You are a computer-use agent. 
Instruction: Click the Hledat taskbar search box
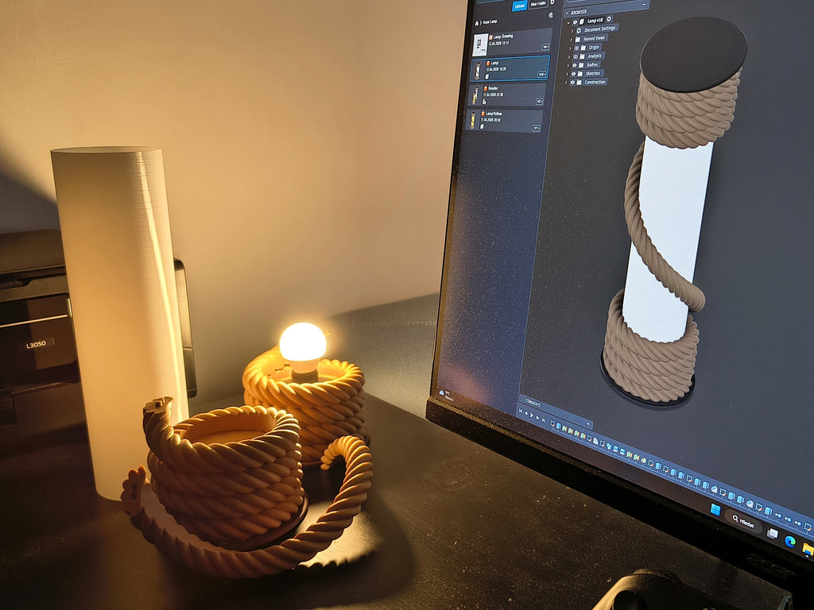743,521
